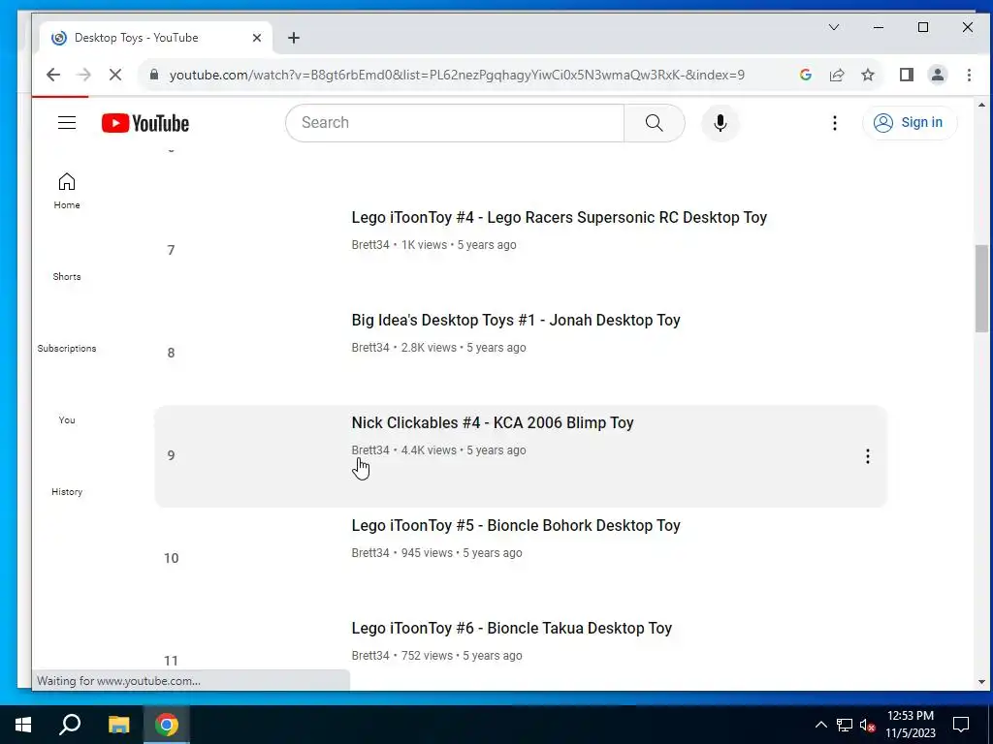Go back with Chrome's back arrow
The image size is (993, 744).
53,75
